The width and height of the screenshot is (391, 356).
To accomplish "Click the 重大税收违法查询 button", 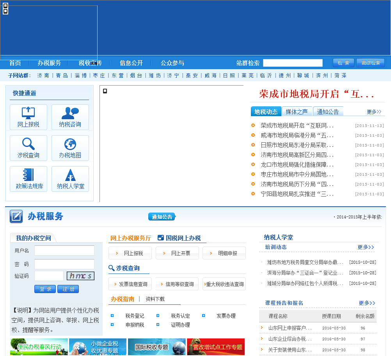I will tap(224, 284).
